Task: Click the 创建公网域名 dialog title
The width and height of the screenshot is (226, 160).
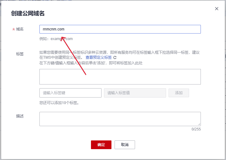Action: click(x=28, y=13)
